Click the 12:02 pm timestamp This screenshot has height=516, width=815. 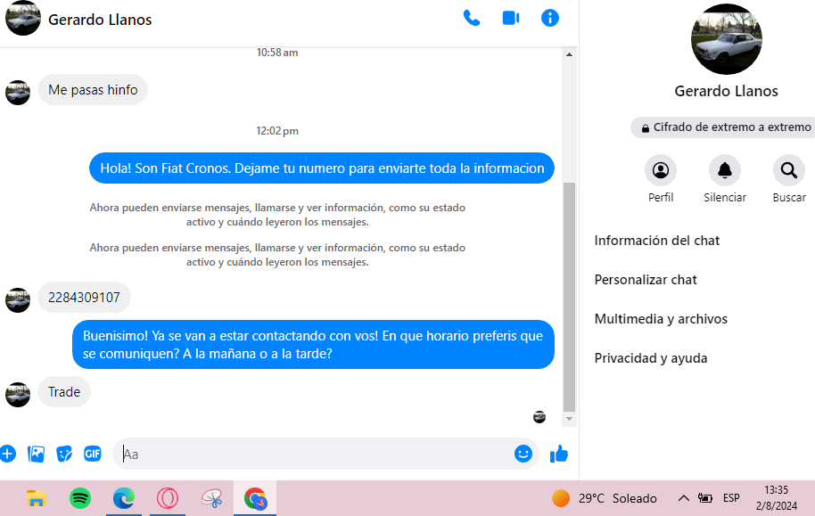tap(277, 131)
